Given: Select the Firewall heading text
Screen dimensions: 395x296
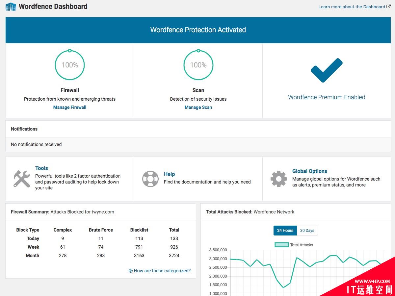Looking at the screenshot, I should (x=70, y=90).
